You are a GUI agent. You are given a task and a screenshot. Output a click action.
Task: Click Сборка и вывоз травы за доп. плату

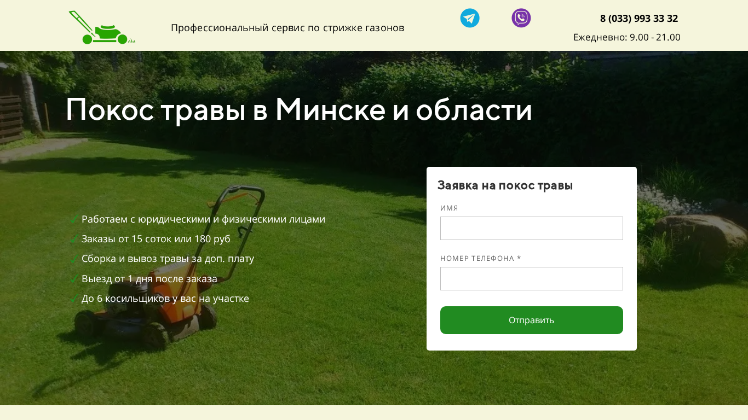click(x=168, y=259)
